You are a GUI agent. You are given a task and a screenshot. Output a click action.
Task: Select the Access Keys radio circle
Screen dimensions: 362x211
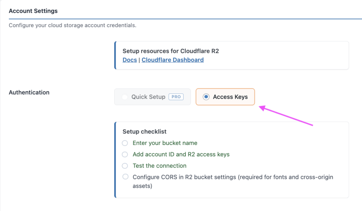coord(206,97)
